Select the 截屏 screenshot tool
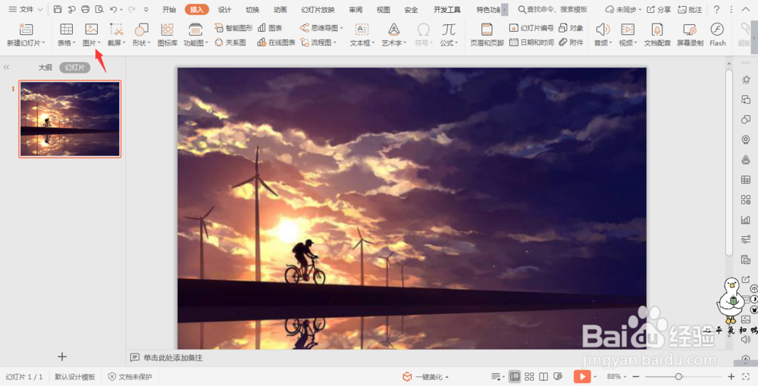 pyautogui.click(x=117, y=30)
